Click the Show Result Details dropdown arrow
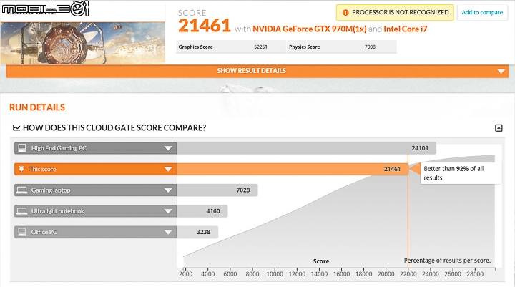The height and width of the screenshot is (287, 515). [x=501, y=71]
